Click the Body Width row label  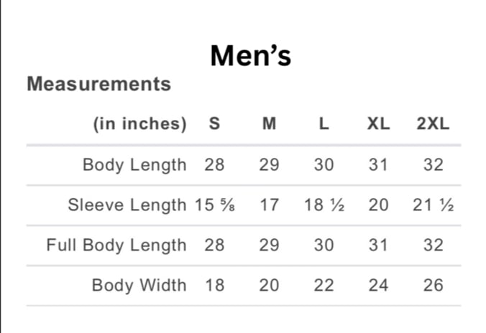[x=139, y=285]
